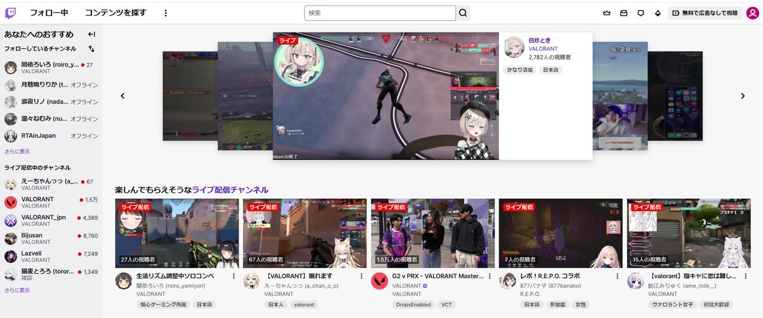Open 生活リズム調整中ソロコンペ stream thumbnail
This screenshot has height=318, width=763.
177,234
